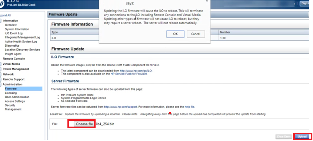Click the SL Chassis Firmware bullet

(74, 101)
